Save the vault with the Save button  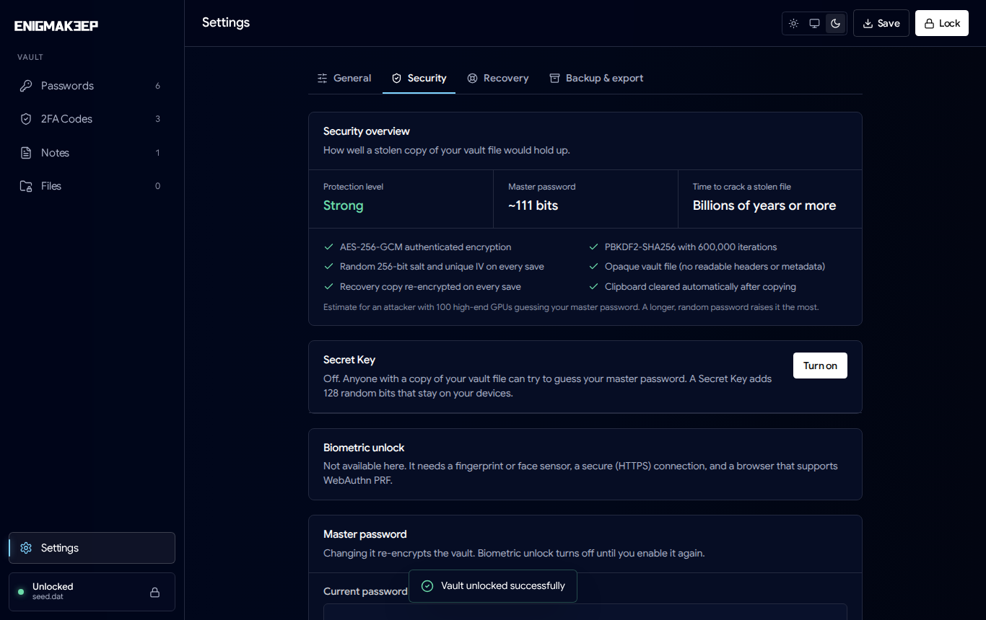(881, 23)
